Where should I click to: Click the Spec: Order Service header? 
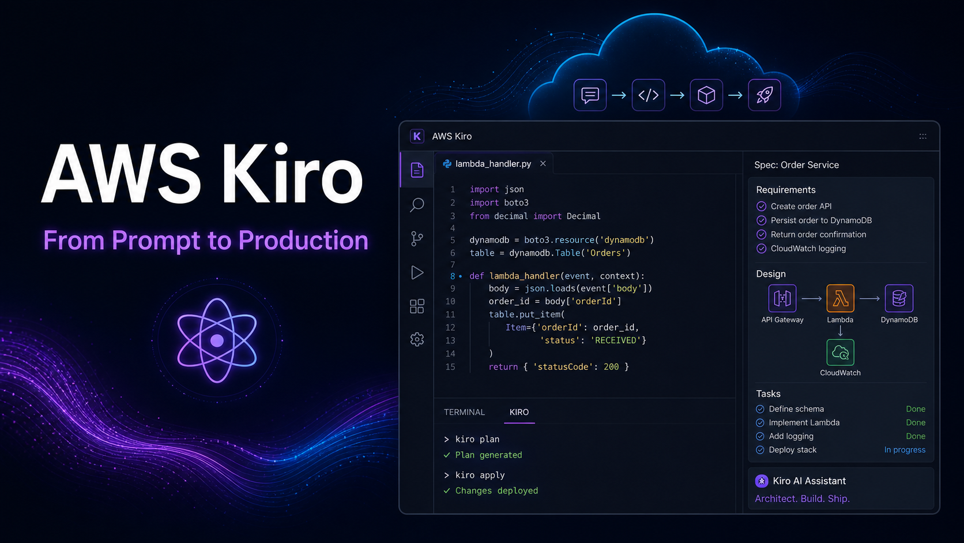796,165
